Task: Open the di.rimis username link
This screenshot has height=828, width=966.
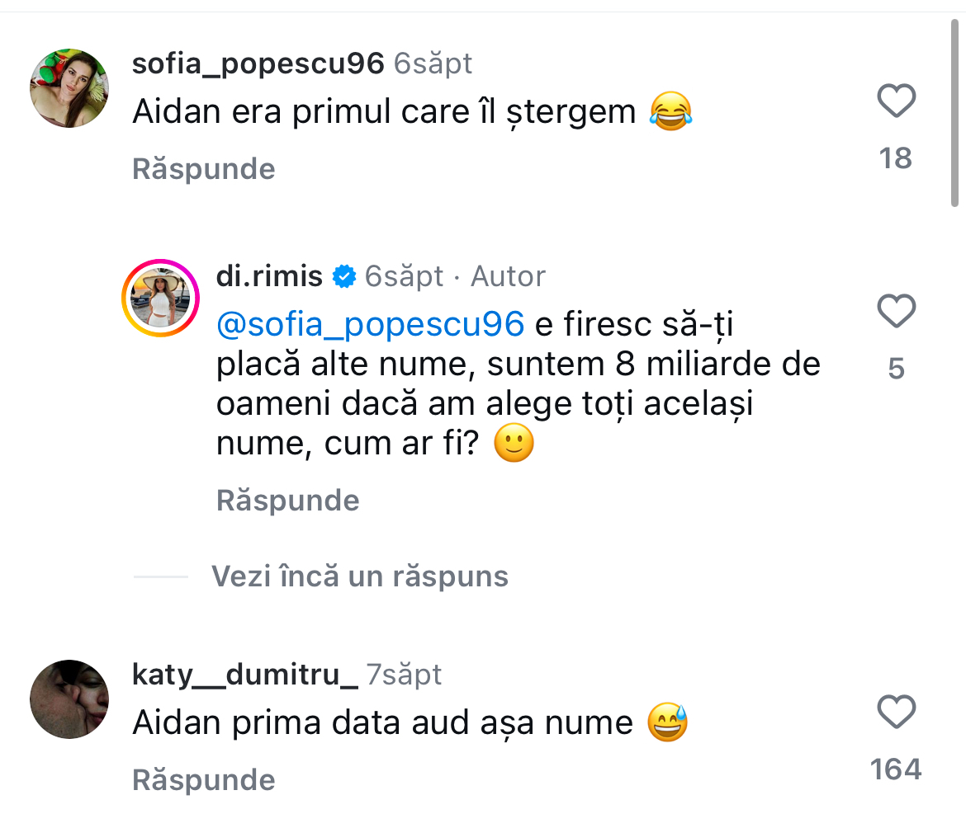Action: 269,276
